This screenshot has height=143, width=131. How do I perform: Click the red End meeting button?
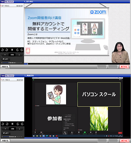[x=120, y=133]
